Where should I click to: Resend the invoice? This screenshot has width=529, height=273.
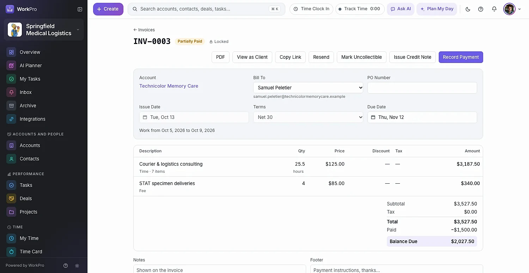(321, 57)
